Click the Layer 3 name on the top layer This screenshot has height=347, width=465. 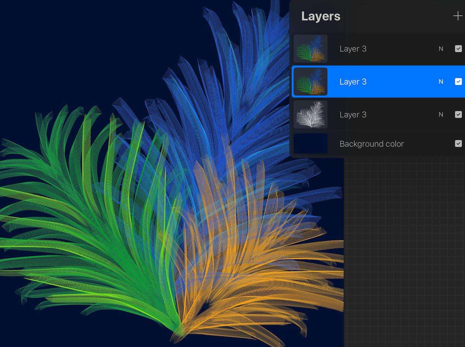tap(353, 49)
